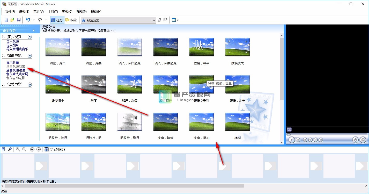Image resolution: width=369 pixels, height=194 pixels.
Task: Take a picture from the preview
Action: [x=363, y=140]
